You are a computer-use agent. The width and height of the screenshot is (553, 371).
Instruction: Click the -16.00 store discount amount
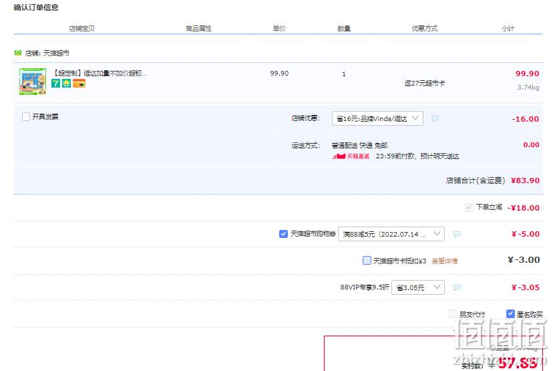coord(525,119)
